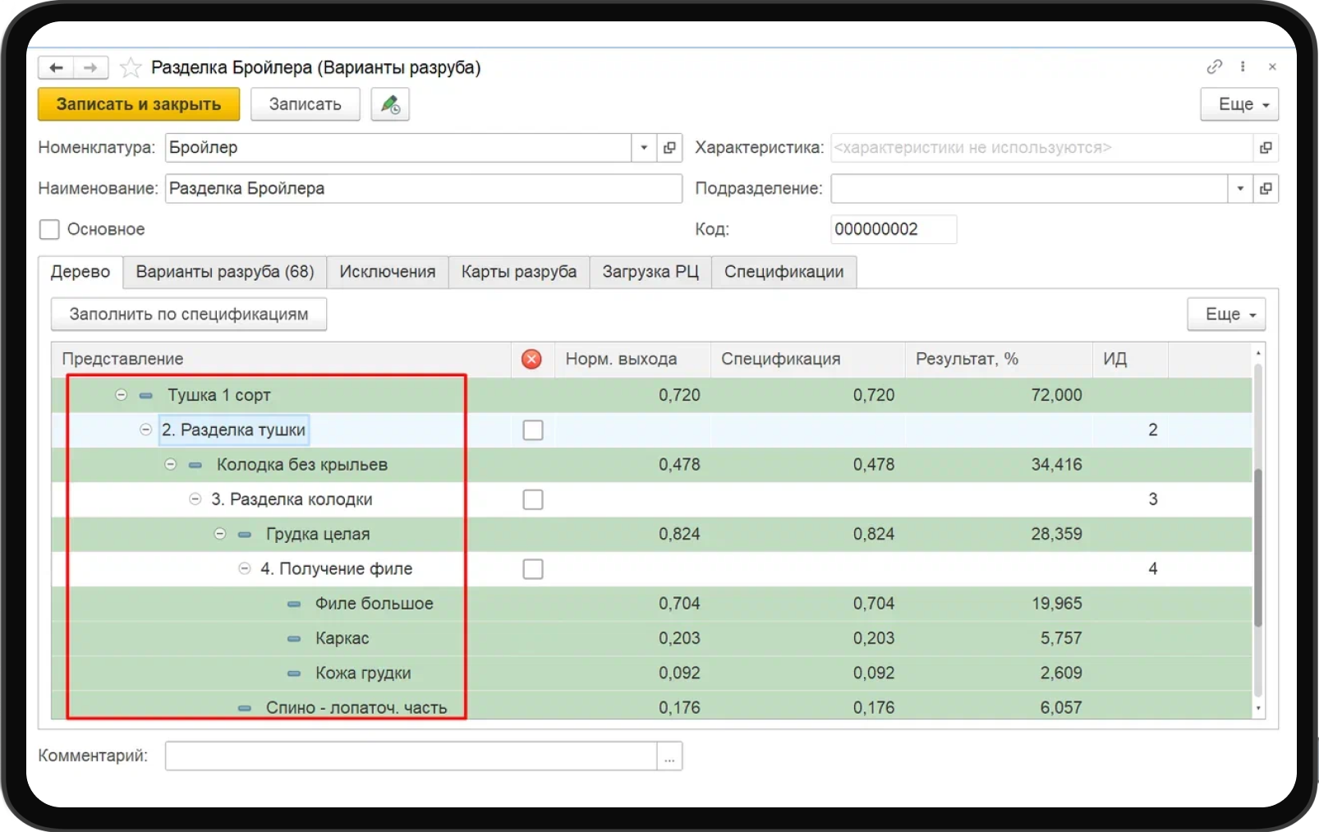Click the back navigation arrow
Viewport: 1319px width, 832px height.
56,67
